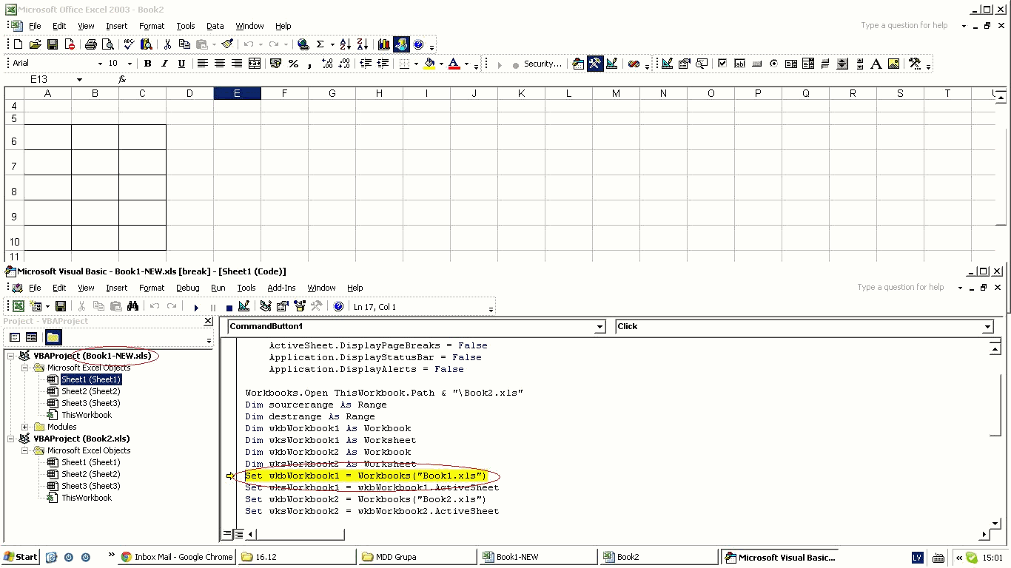Open a file with the Excel Open folder icon
The width and height of the screenshot is (1011, 568).
(35, 44)
